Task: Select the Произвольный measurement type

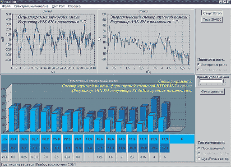Action: tap(211, 148)
